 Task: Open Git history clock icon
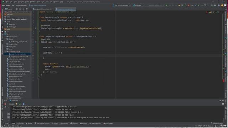(x=205, y=5)
